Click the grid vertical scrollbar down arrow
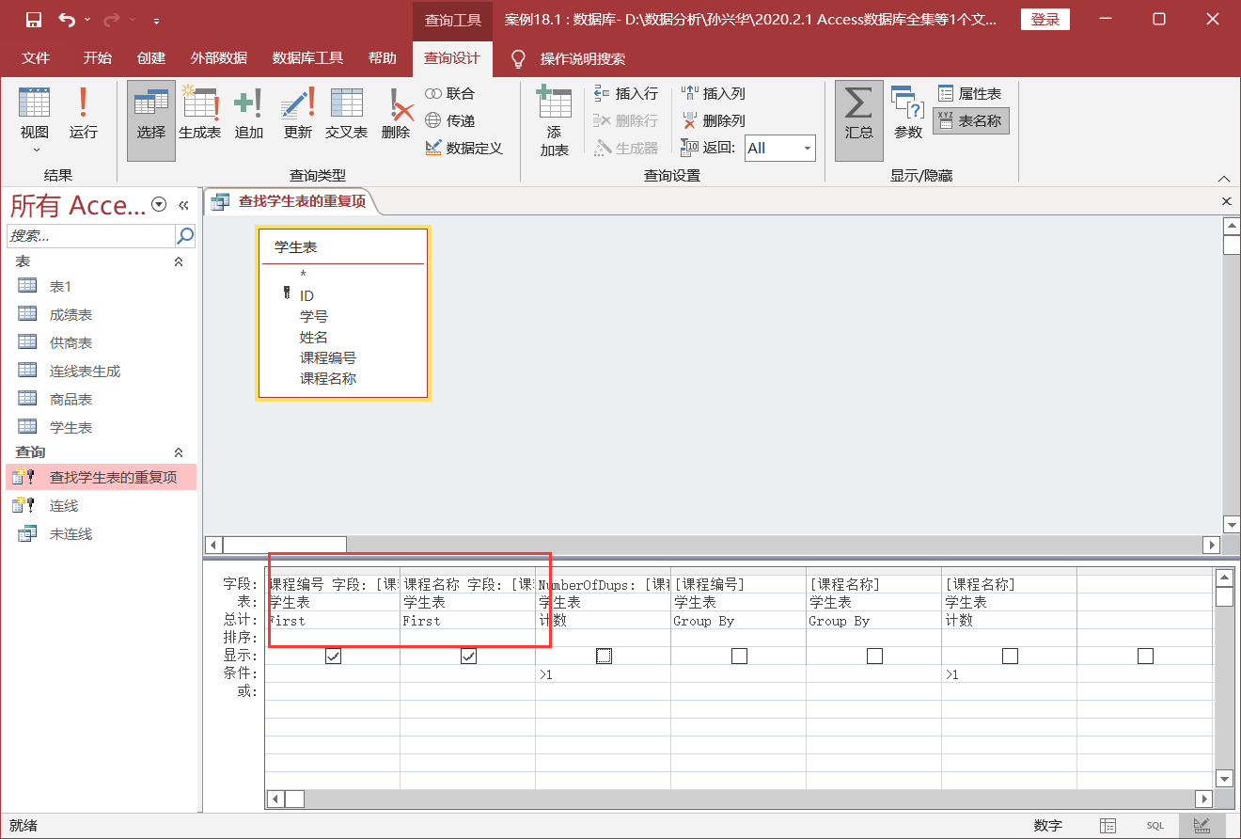 tap(1224, 778)
